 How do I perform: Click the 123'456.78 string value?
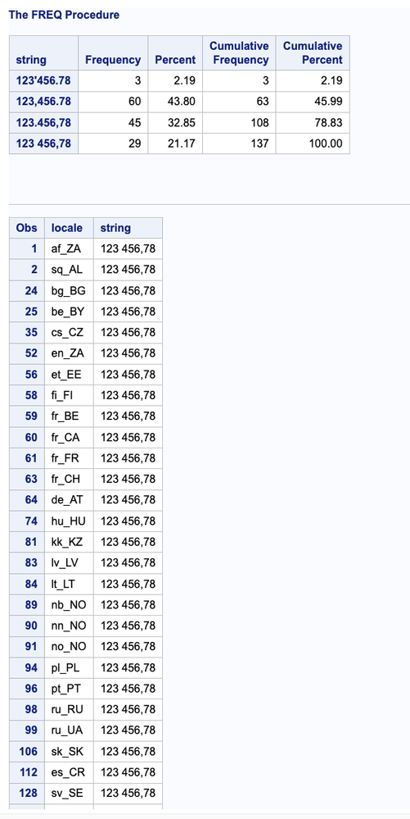[43, 81]
